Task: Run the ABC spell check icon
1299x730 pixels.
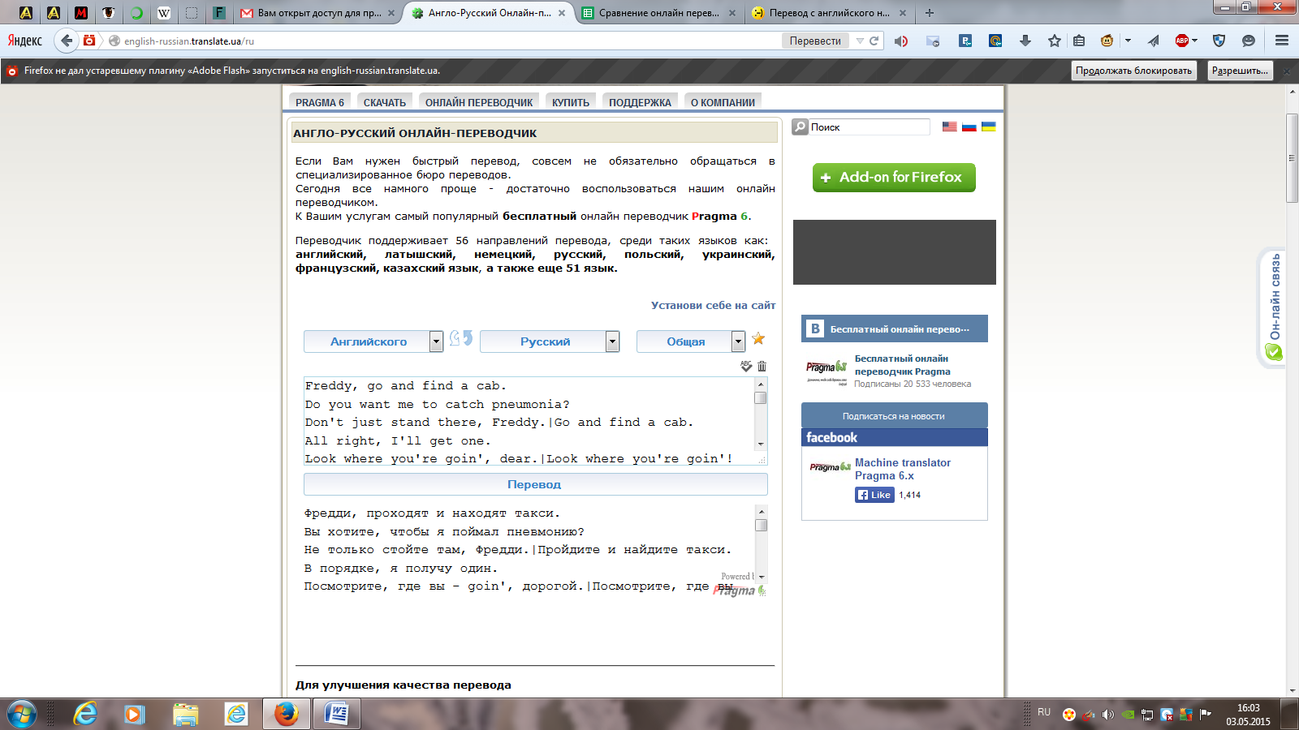Action: pos(746,366)
